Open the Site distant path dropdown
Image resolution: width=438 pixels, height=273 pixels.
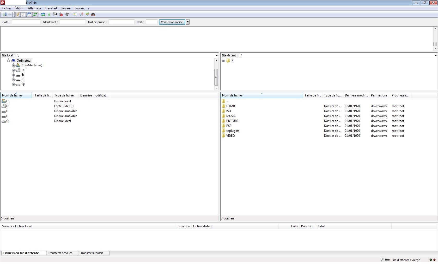point(435,55)
